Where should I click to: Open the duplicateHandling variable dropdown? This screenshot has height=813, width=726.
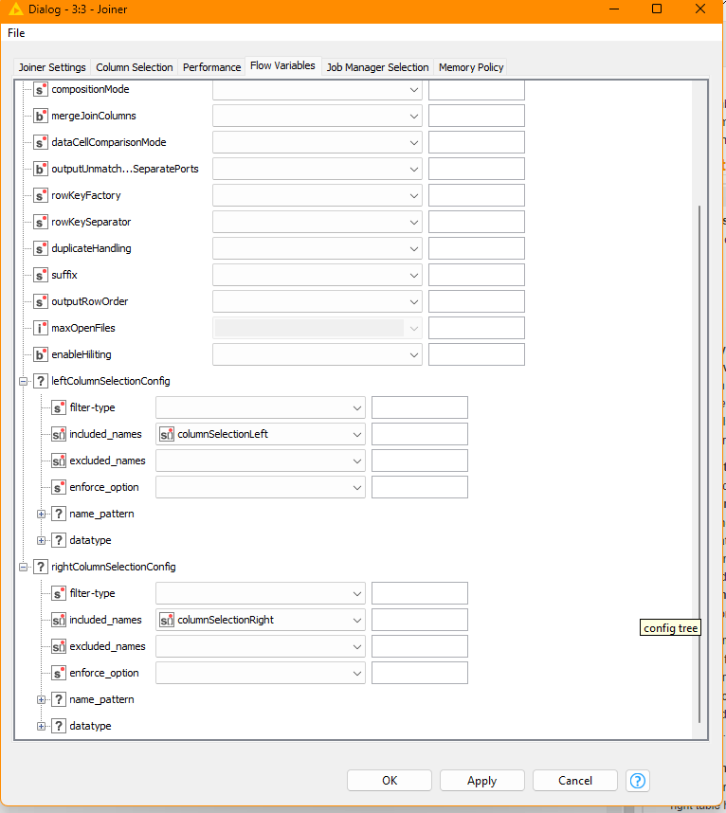[414, 248]
